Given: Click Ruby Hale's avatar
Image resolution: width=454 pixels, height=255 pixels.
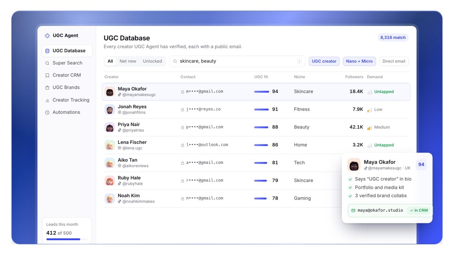Looking at the screenshot, I should point(110,181).
